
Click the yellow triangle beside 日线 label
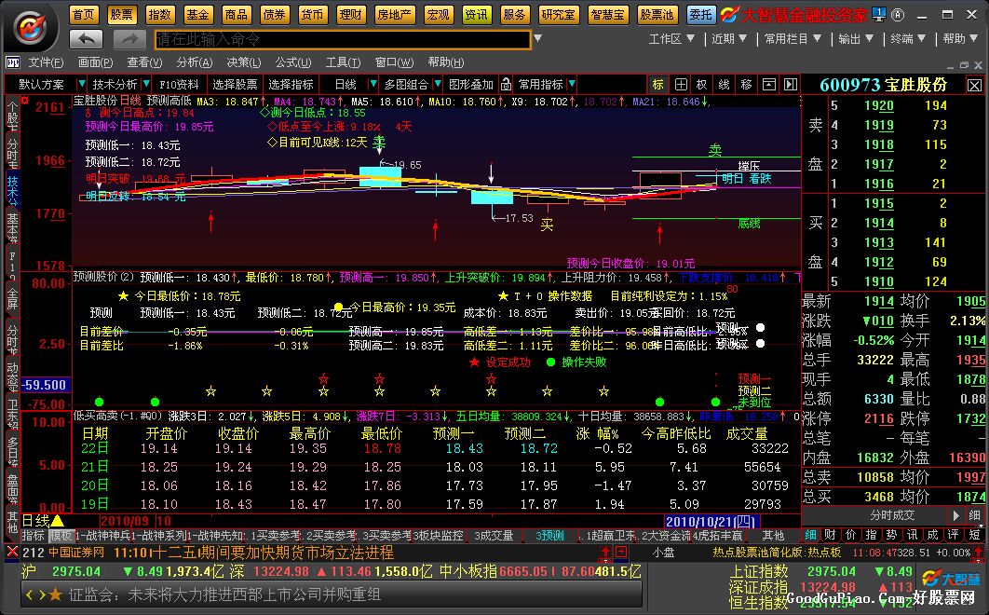tap(58, 521)
